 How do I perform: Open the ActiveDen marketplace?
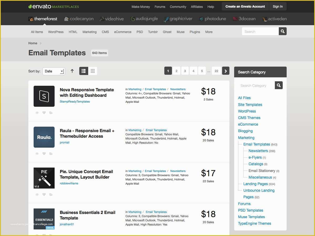[x=274, y=19]
